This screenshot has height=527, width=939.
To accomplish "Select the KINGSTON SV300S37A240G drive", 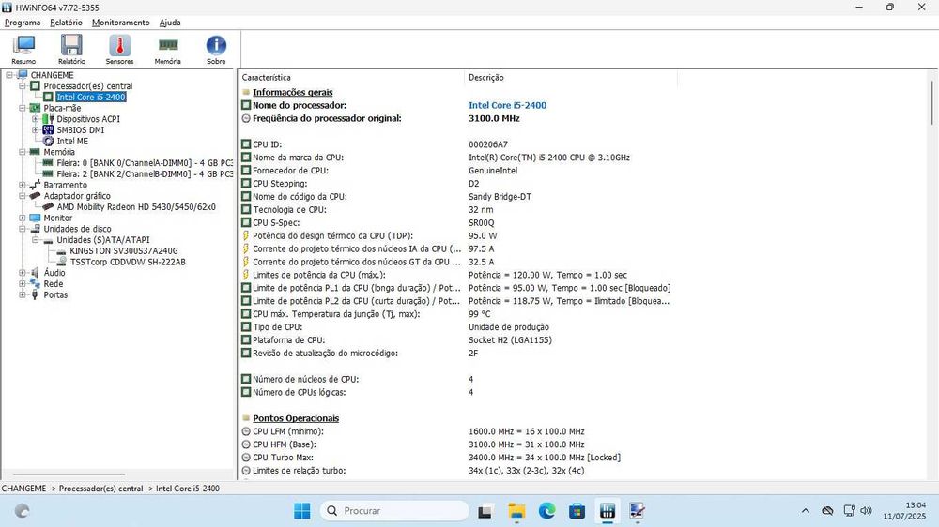I will pyautogui.click(x=123, y=250).
